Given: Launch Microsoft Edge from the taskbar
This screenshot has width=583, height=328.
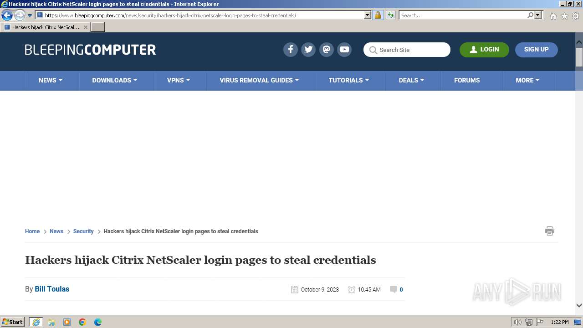Looking at the screenshot, I should pos(98,322).
